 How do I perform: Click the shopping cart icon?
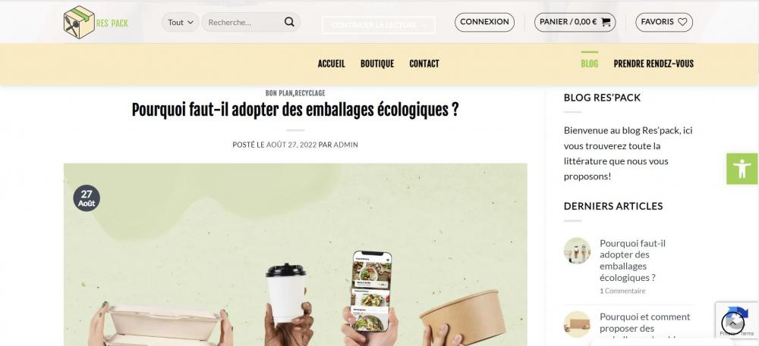click(606, 22)
